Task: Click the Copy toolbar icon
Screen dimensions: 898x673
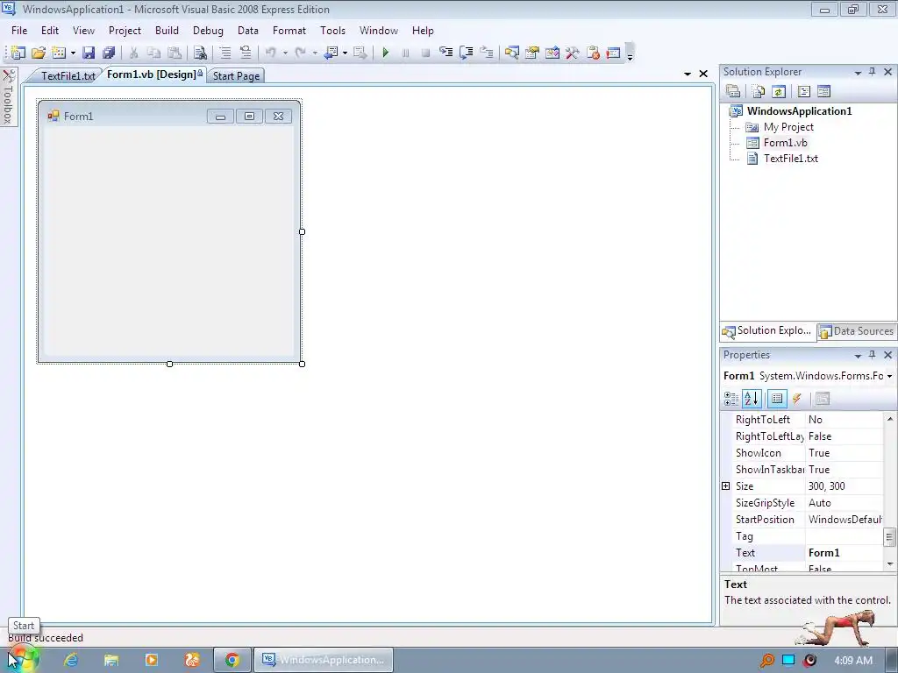Action: 153,53
